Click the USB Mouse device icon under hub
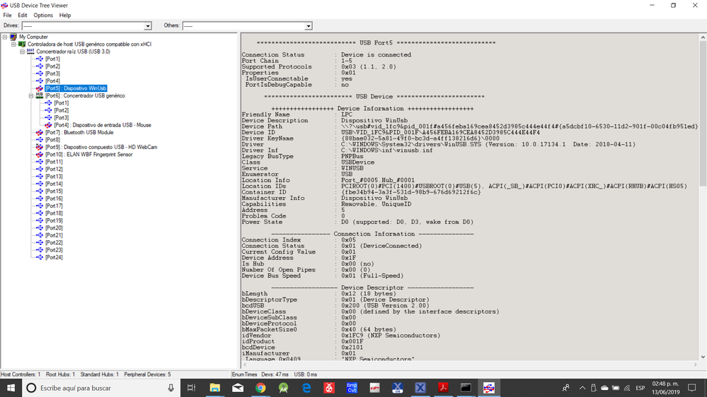This screenshot has width=707, height=397. 48,125
